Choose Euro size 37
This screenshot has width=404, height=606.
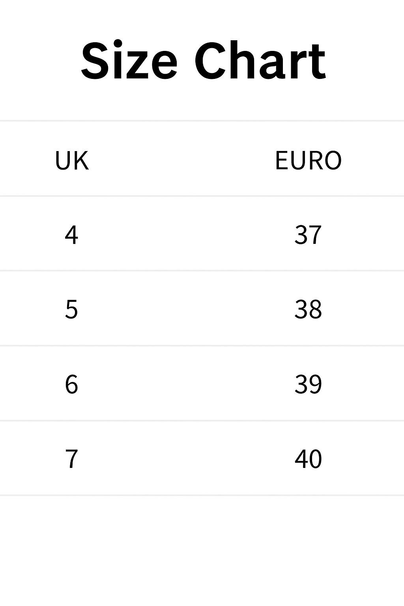[308, 235]
